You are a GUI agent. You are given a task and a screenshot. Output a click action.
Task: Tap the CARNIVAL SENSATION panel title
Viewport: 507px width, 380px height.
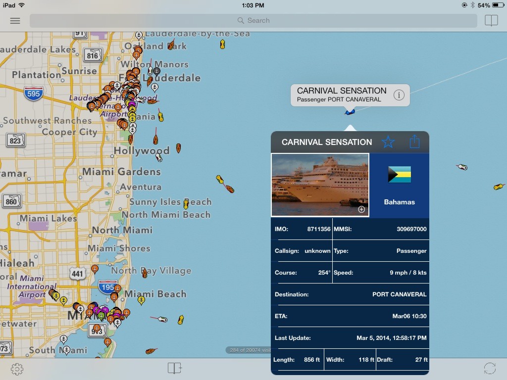point(327,142)
